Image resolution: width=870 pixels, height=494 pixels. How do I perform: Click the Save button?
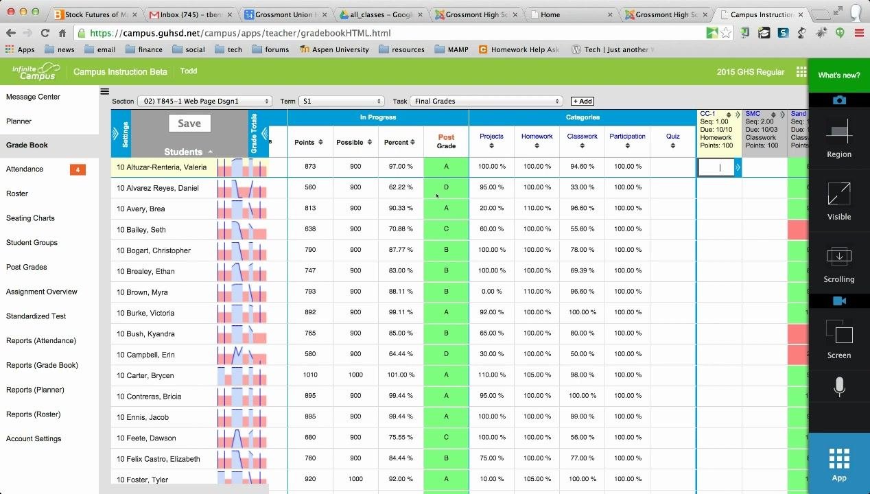[189, 123]
